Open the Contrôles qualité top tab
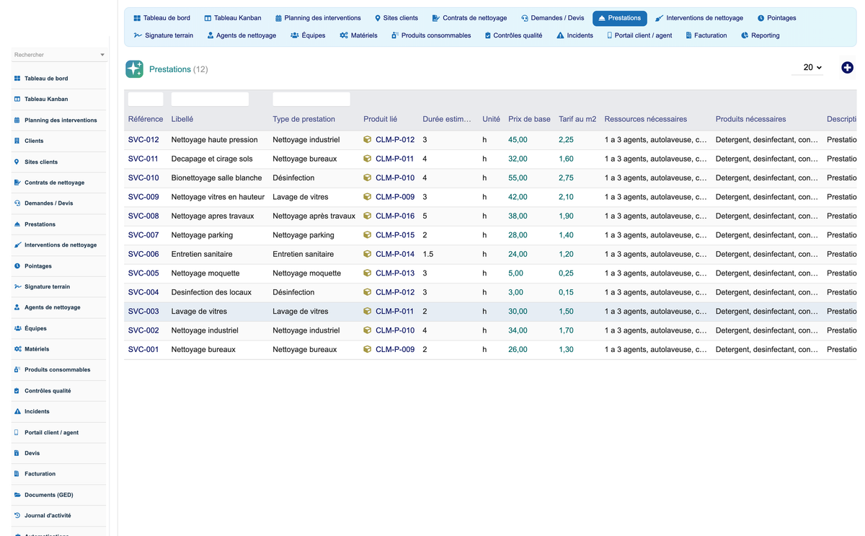 point(513,35)
